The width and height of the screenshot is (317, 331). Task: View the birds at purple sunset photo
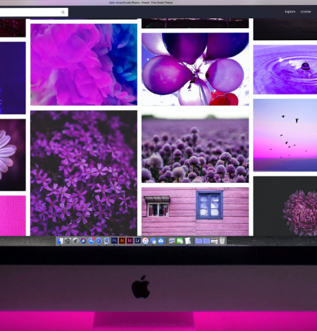tap(285, 135)
